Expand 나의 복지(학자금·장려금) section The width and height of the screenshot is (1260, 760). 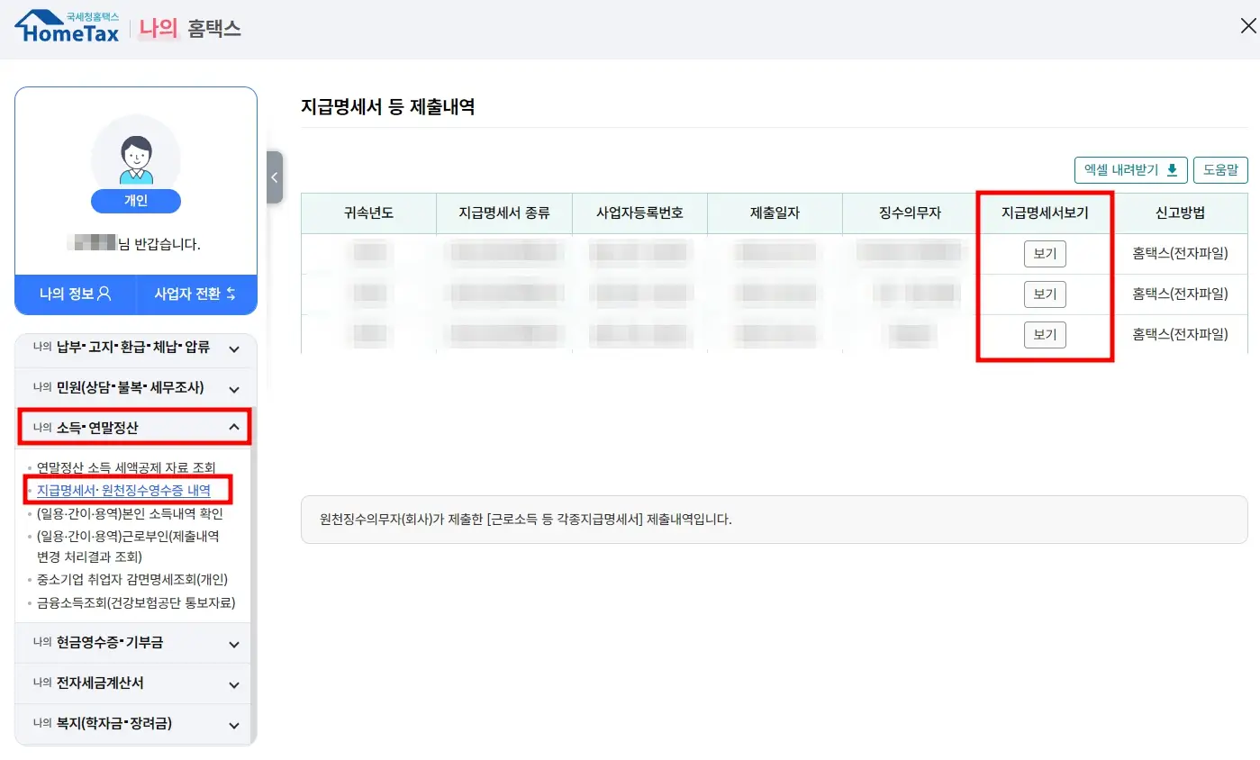133,724
